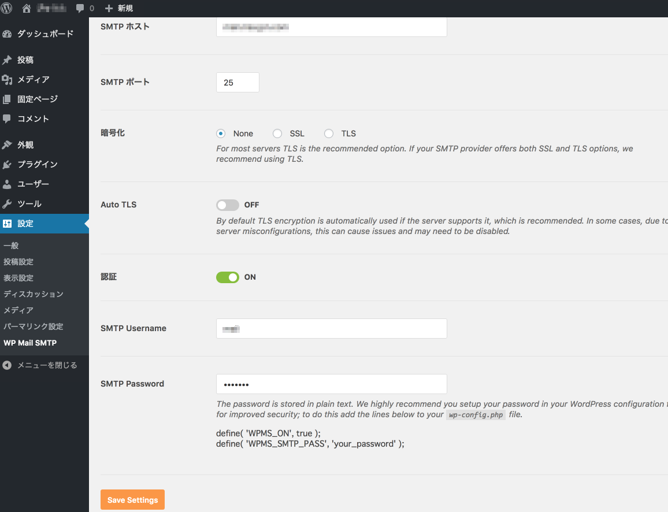The width and height of the screenshot is (668, 512).
Task: Click the 暗号化 label
Action: click(113, 133)
